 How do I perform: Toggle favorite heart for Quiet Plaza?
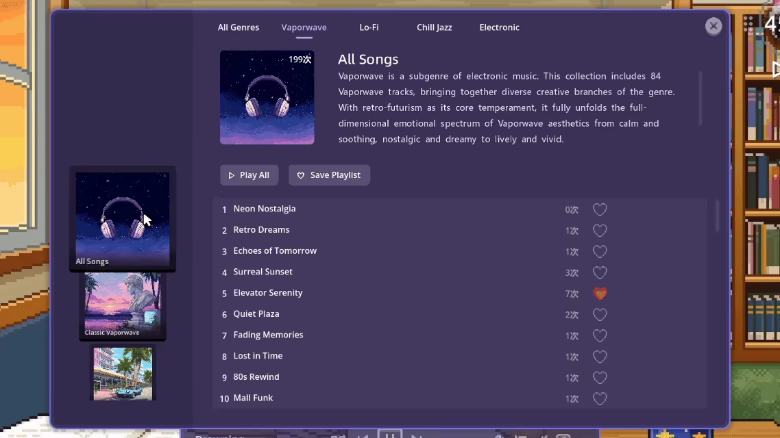tap(600, 314)
